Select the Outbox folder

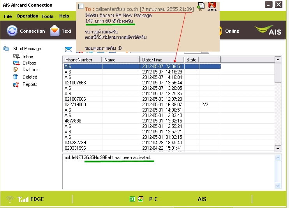pyautogui.click(x=29, y=63)
